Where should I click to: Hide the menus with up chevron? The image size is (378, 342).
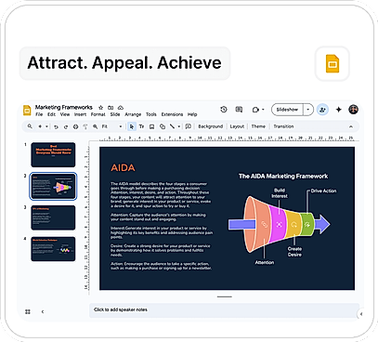[351, 126]
